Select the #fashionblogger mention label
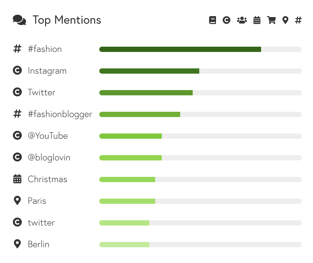 (x=60, y=114)
